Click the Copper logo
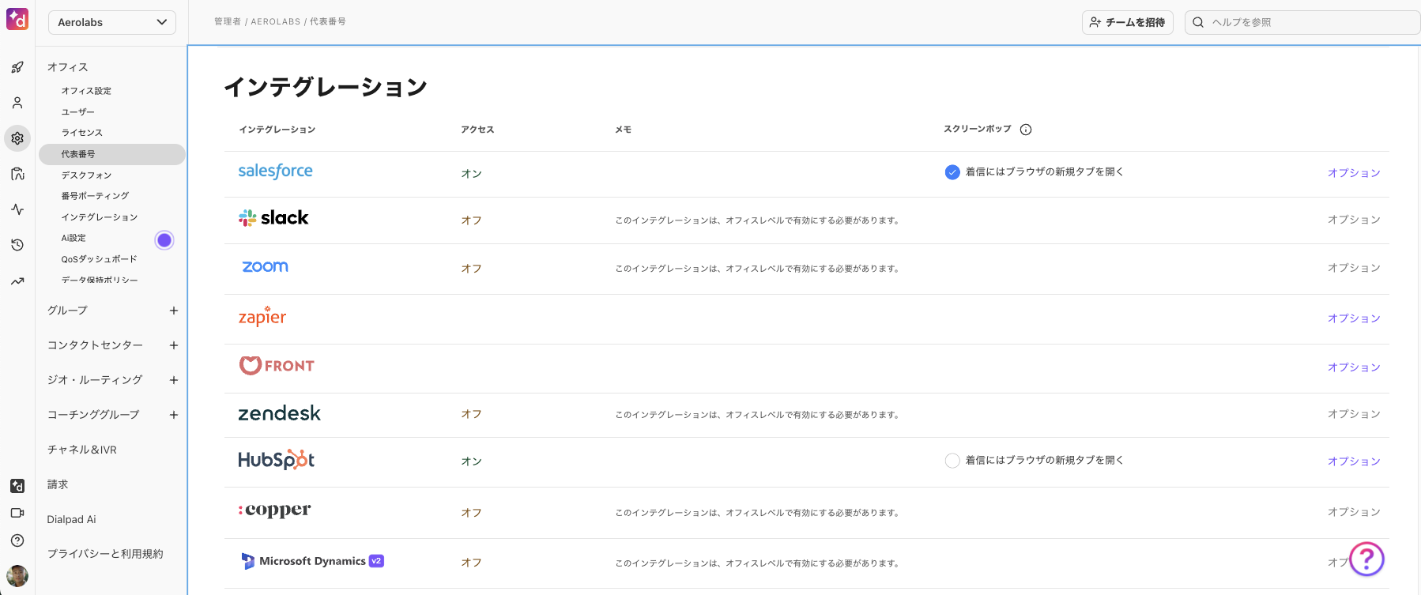1421x595 pixels. 274,510
